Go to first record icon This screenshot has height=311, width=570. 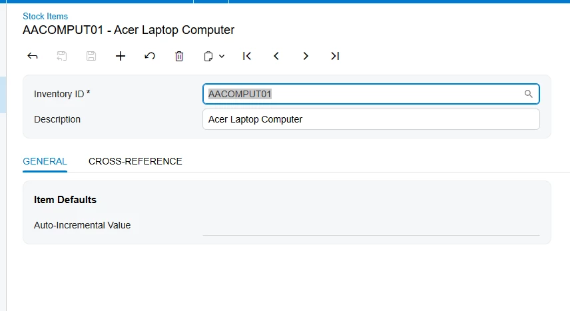pyautogui.click(x=247, y=56)
